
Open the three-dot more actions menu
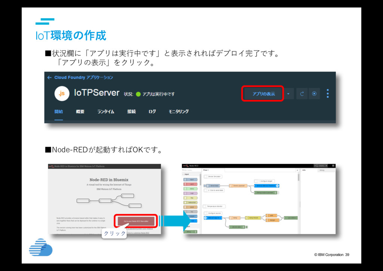click(x=328, y=94)
